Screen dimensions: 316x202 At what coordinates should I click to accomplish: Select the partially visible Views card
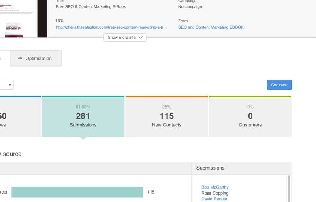pyautogui.click(x=20, y=116)
